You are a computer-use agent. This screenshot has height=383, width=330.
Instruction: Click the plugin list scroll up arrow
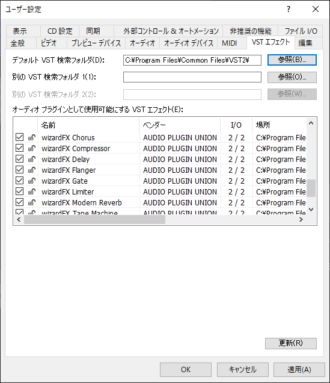point(311,123)
